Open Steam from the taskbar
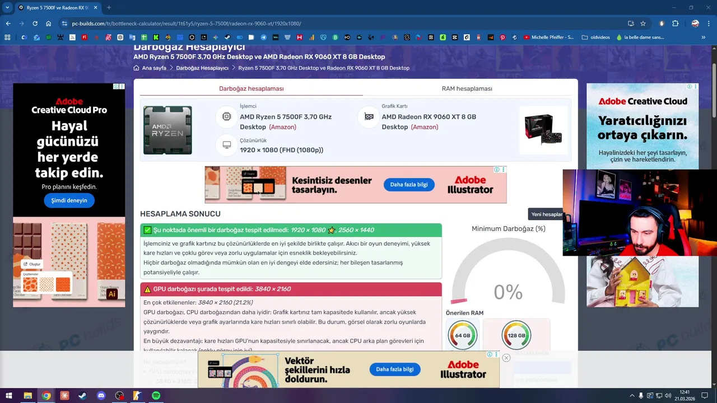The image size is (717, 403). pyautogui.click(x=82, y=396)
